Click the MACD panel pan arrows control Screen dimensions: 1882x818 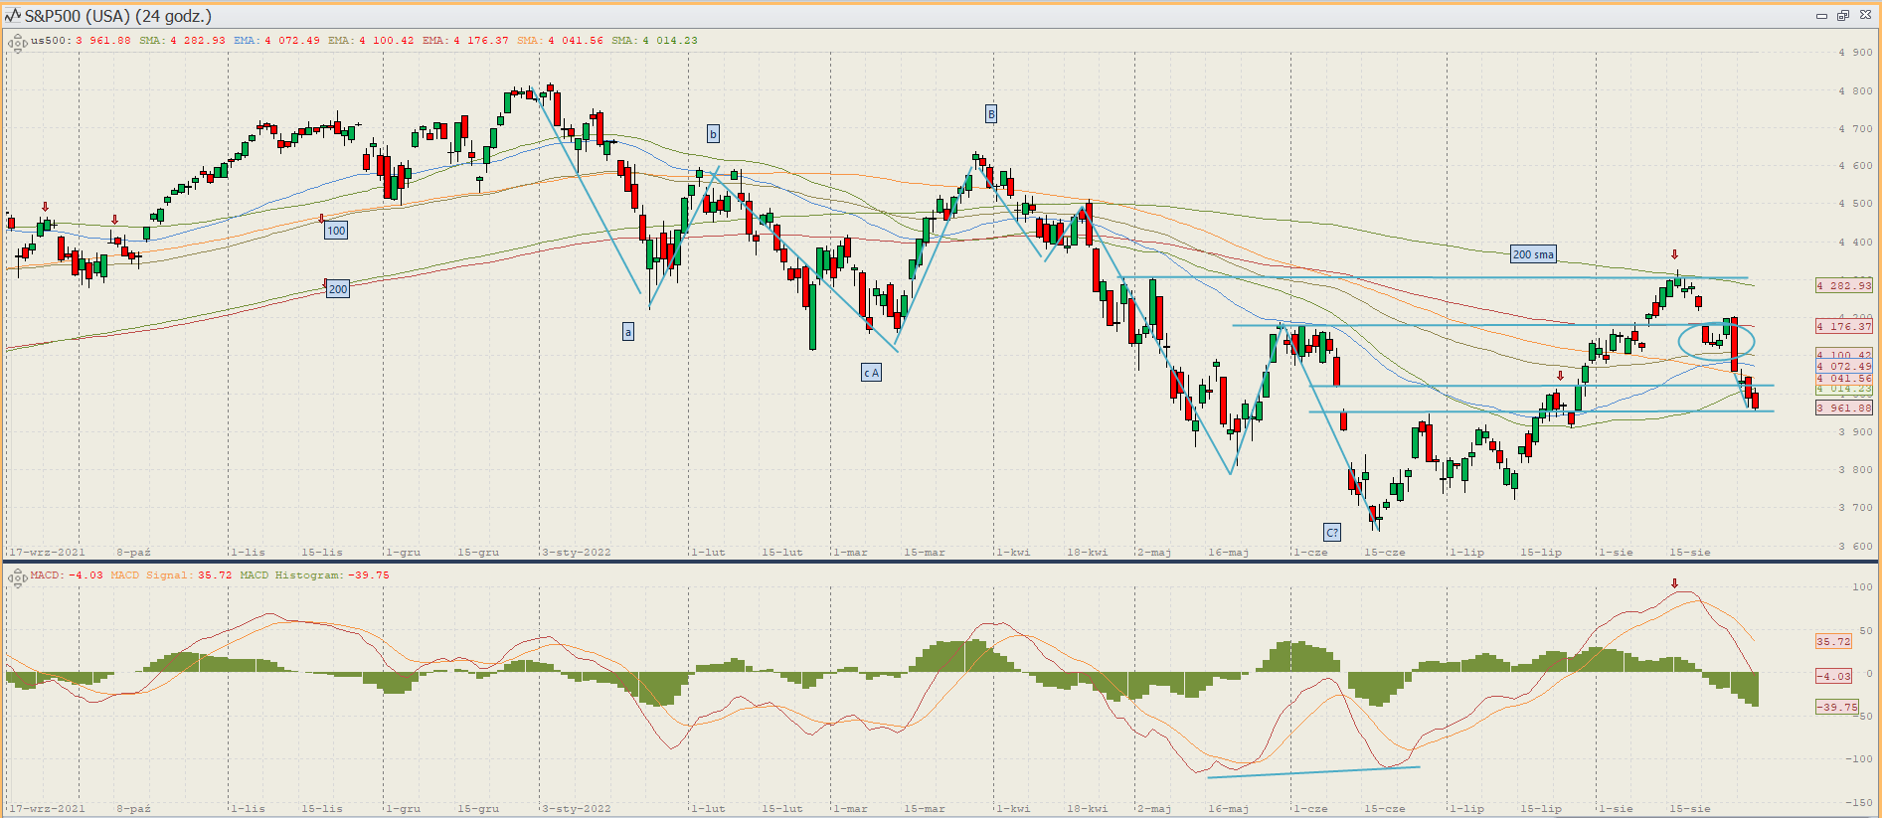[16, 577]
